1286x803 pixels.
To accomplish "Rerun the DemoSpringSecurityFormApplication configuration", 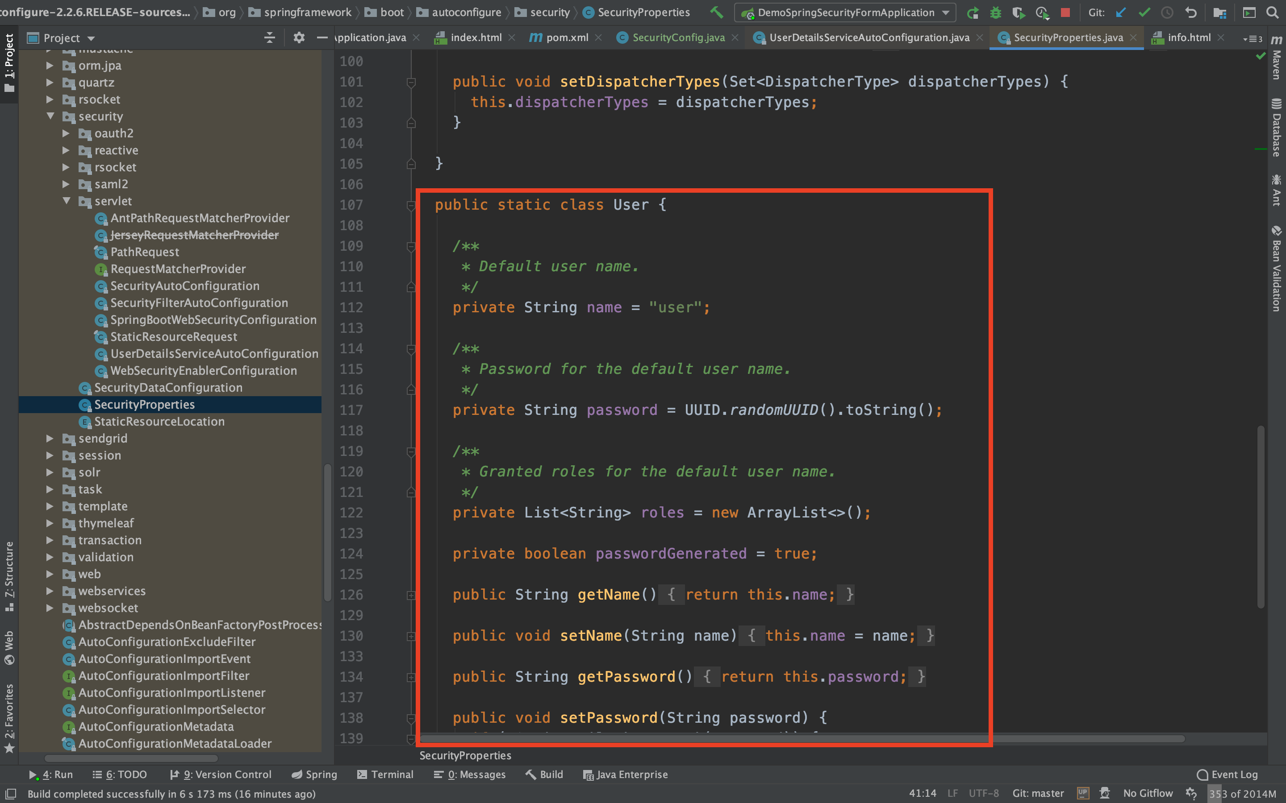I will coord(973,13).
